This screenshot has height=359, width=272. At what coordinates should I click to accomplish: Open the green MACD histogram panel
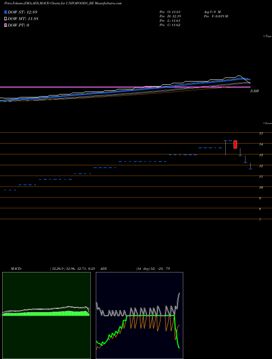(46, 315)
